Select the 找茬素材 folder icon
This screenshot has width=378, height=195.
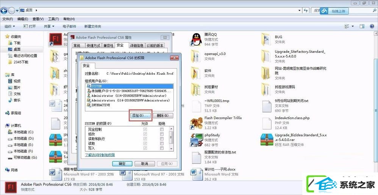[197, 89]
